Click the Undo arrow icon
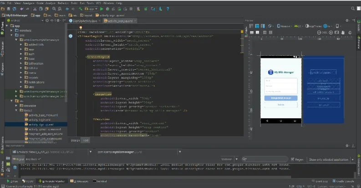The image size is (361, 188). 22,9
